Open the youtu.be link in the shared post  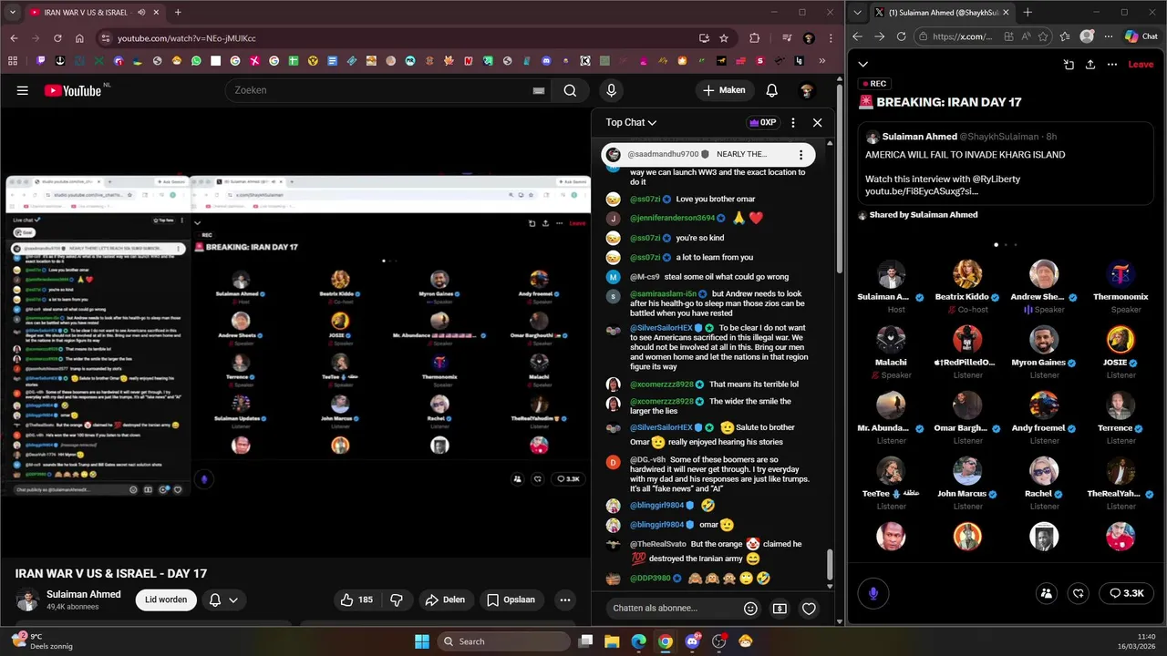point(922,191)
